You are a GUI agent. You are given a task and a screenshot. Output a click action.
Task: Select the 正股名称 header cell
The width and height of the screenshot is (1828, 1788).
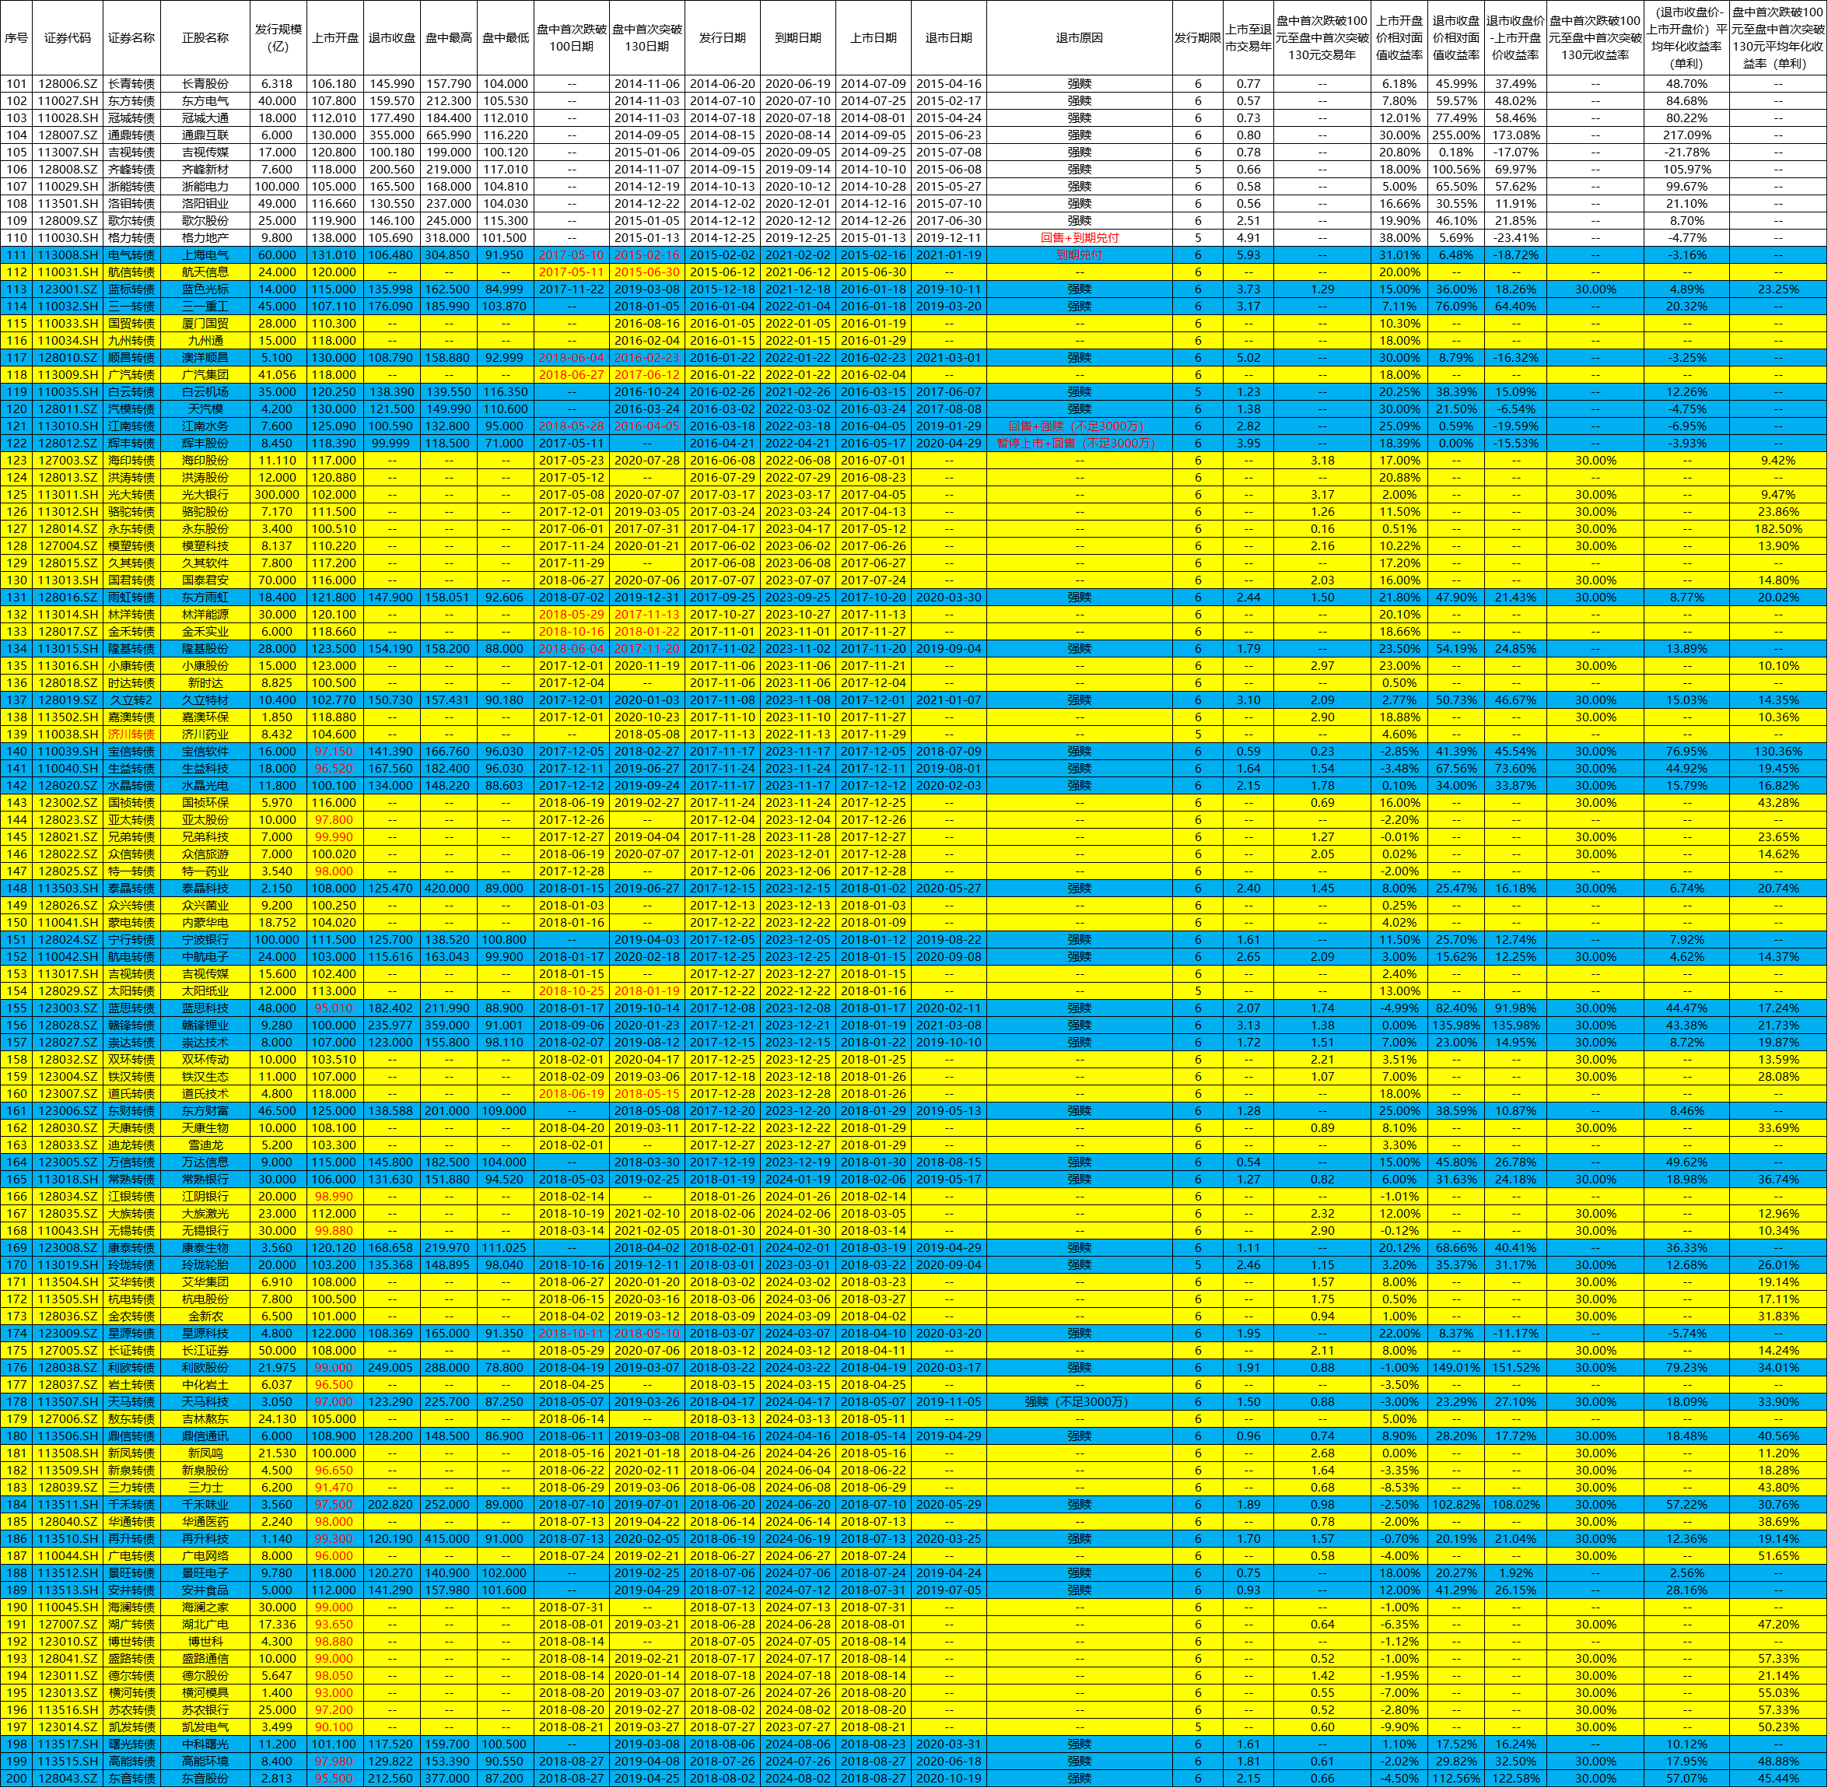(x=205, y=37)
